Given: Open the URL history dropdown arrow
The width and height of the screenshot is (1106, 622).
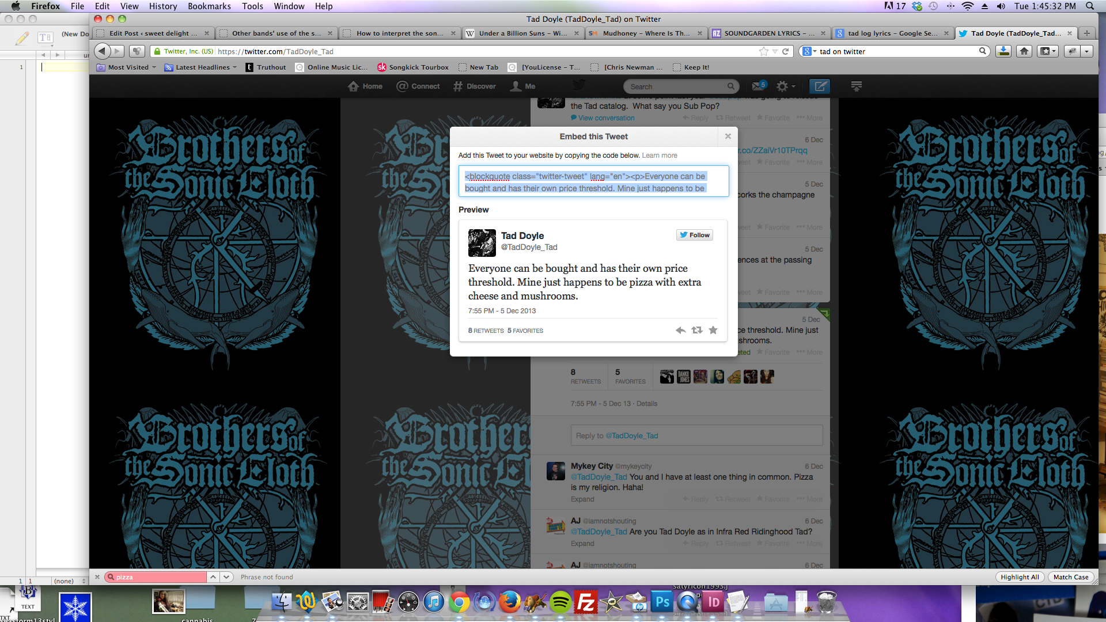Looking at the screenshot, I should pos(775,51).
